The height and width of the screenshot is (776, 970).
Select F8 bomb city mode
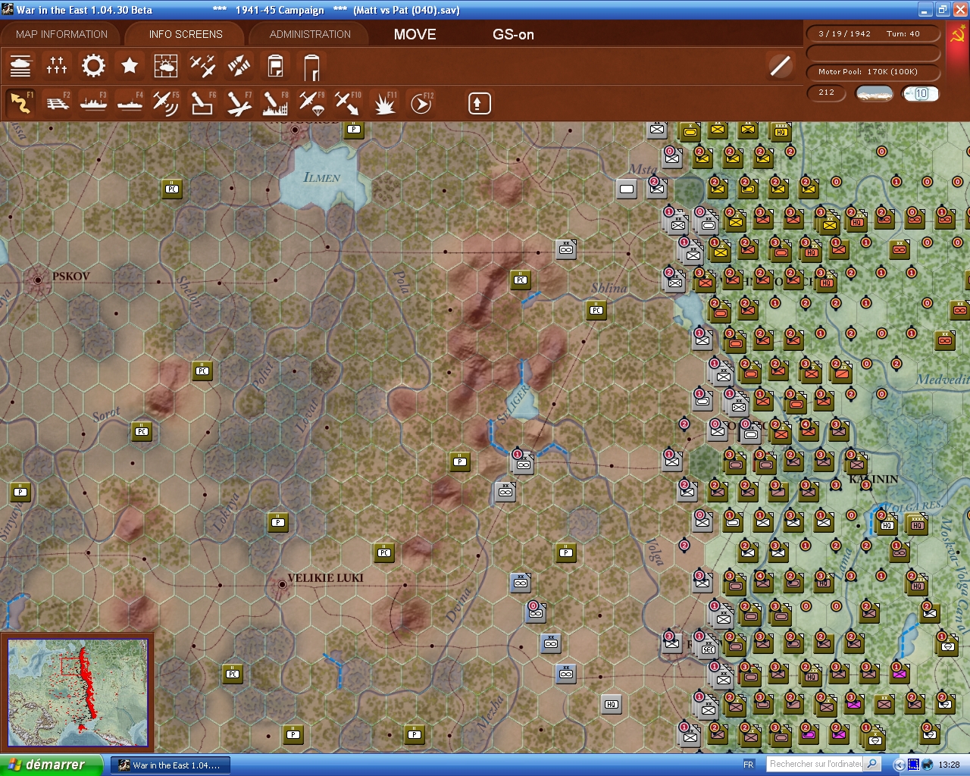coord(275,103)
